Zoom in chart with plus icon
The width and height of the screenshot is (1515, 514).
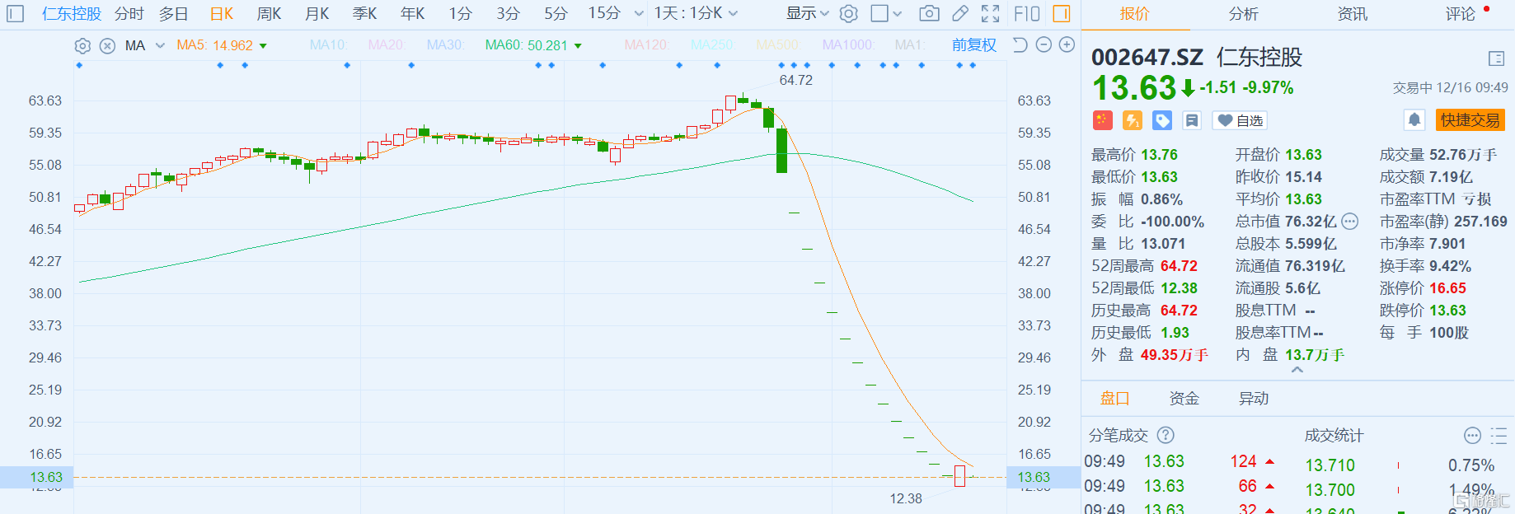[x=1067, y=45]
